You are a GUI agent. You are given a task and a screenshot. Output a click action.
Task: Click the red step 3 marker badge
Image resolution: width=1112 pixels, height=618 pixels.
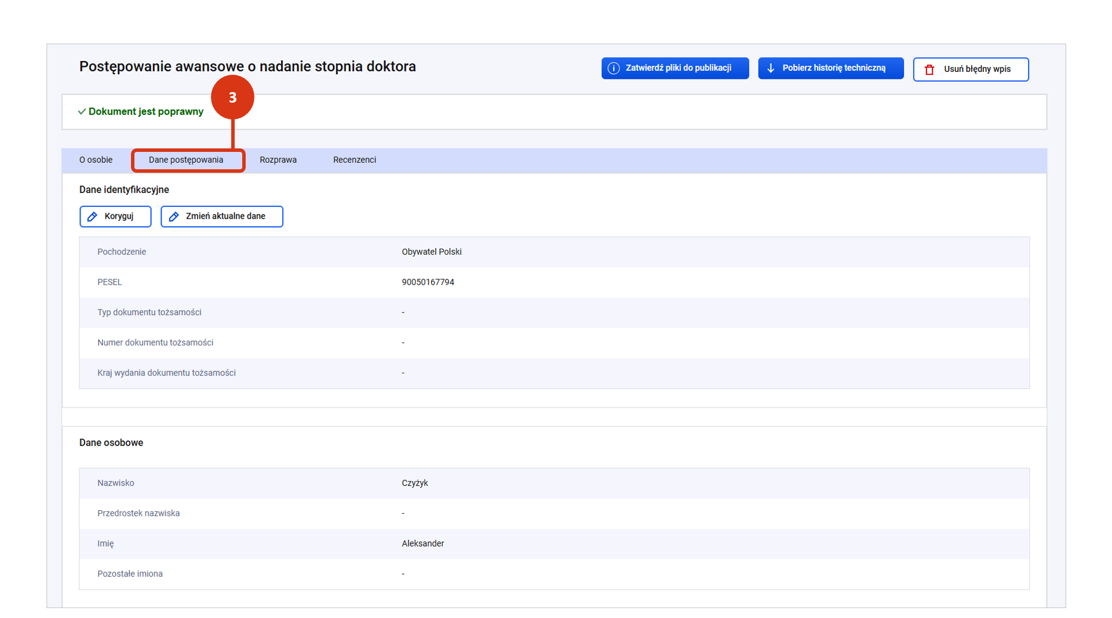tap(232, 97)
